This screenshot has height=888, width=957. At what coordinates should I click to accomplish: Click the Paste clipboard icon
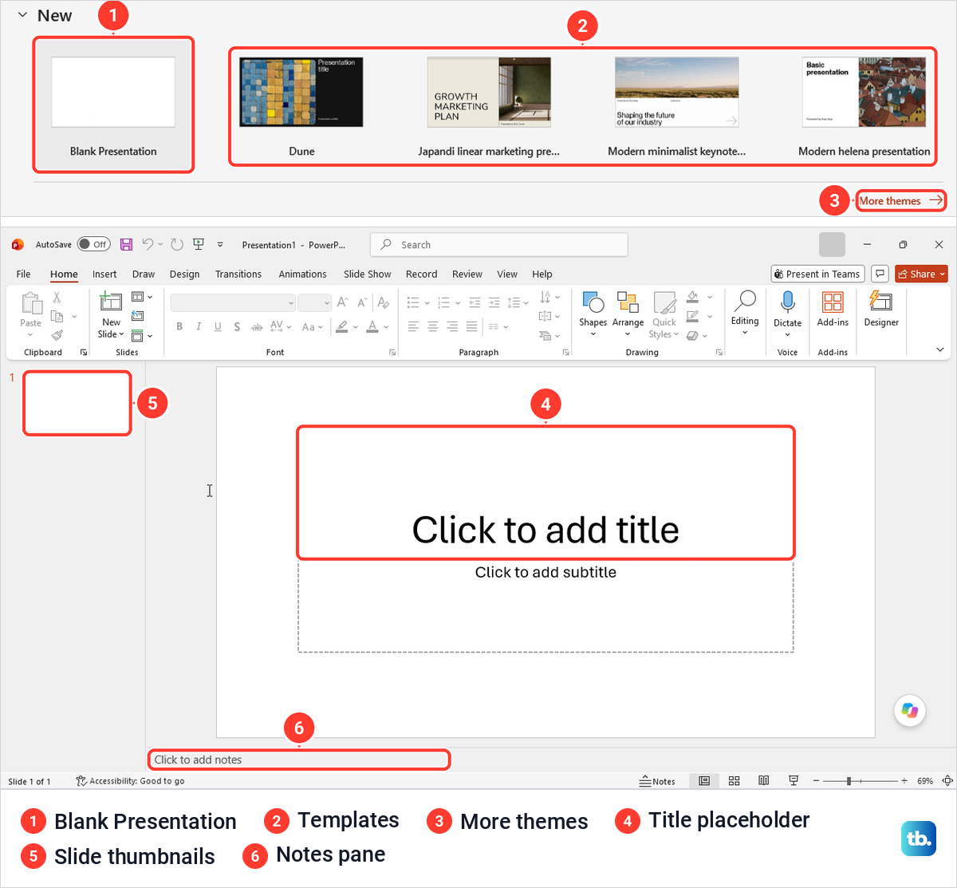click(31, 303)
